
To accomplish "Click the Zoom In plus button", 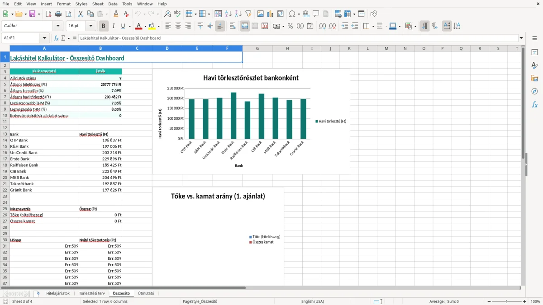I will click(525, 301).
